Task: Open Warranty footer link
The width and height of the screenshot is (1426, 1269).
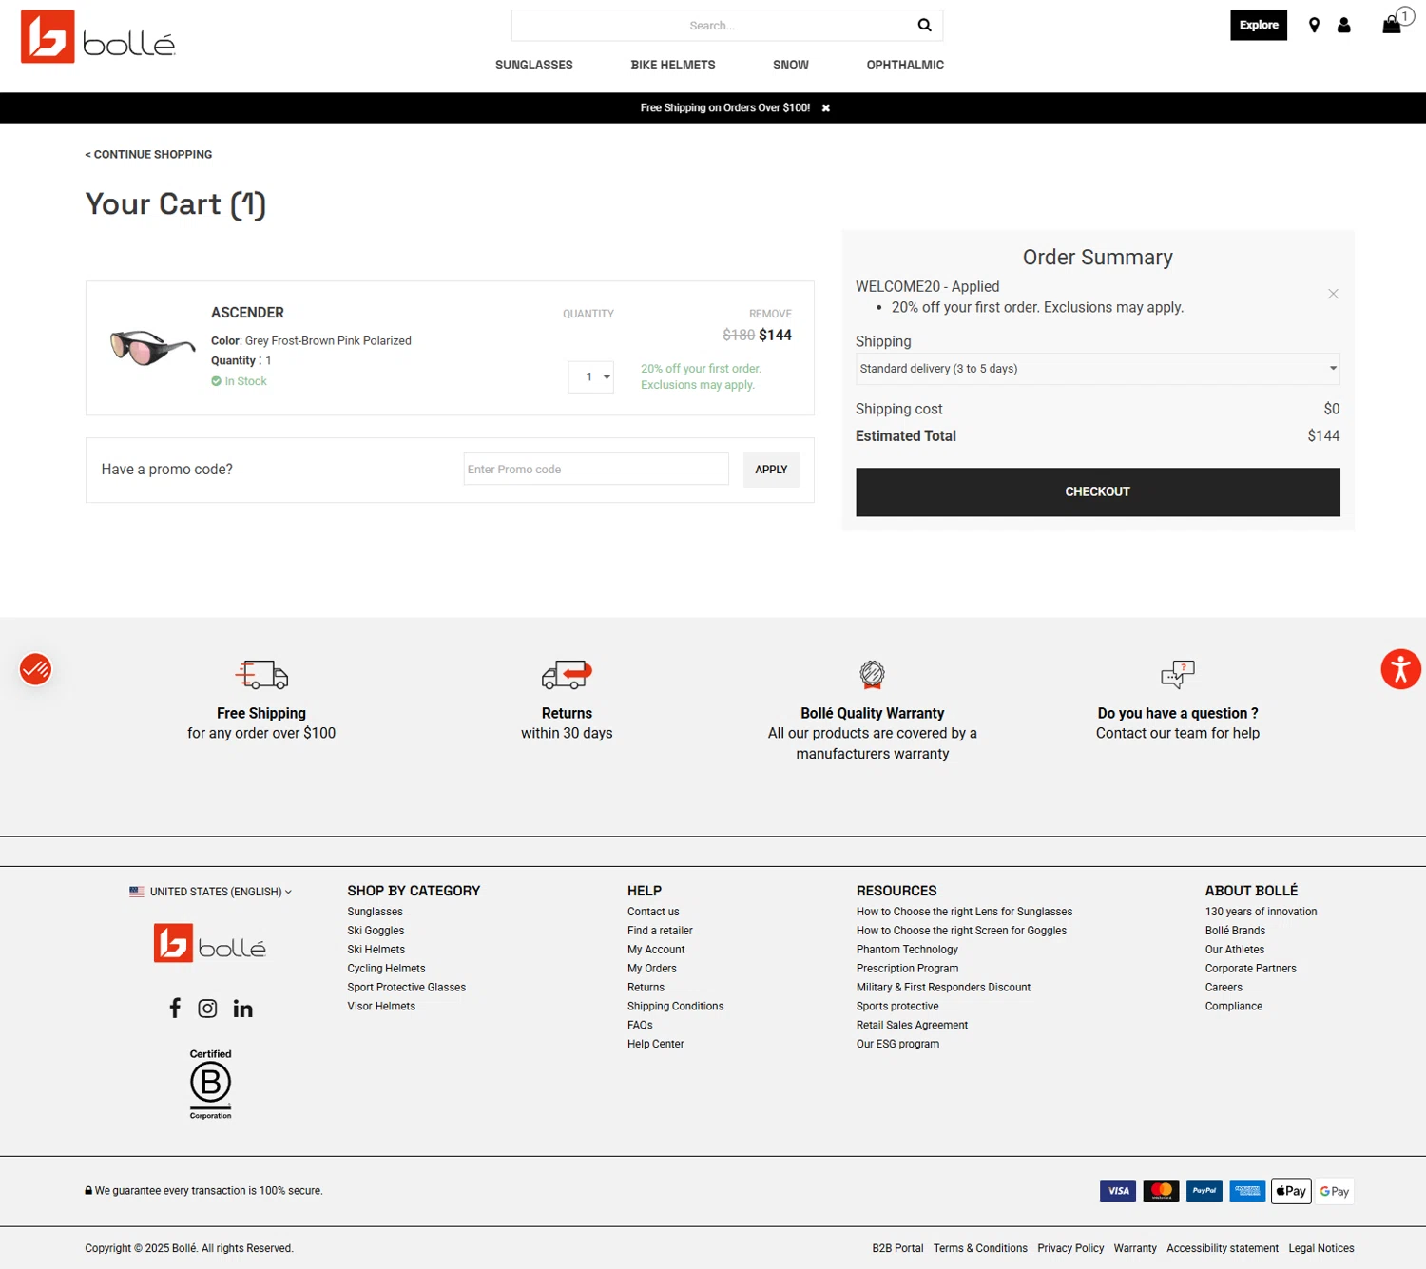Action: 1135,1248
